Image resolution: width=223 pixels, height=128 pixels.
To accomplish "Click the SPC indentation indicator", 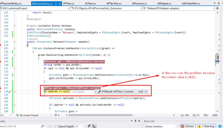I will (206, 115).
